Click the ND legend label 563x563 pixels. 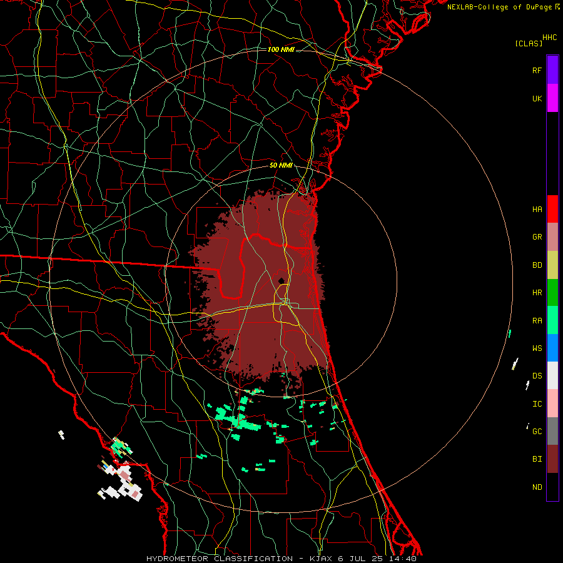pyautogui.click(x=537, y=487)
